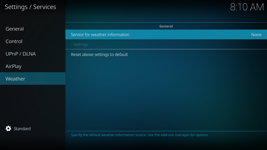Reset above settings to default

coord(99,54)
